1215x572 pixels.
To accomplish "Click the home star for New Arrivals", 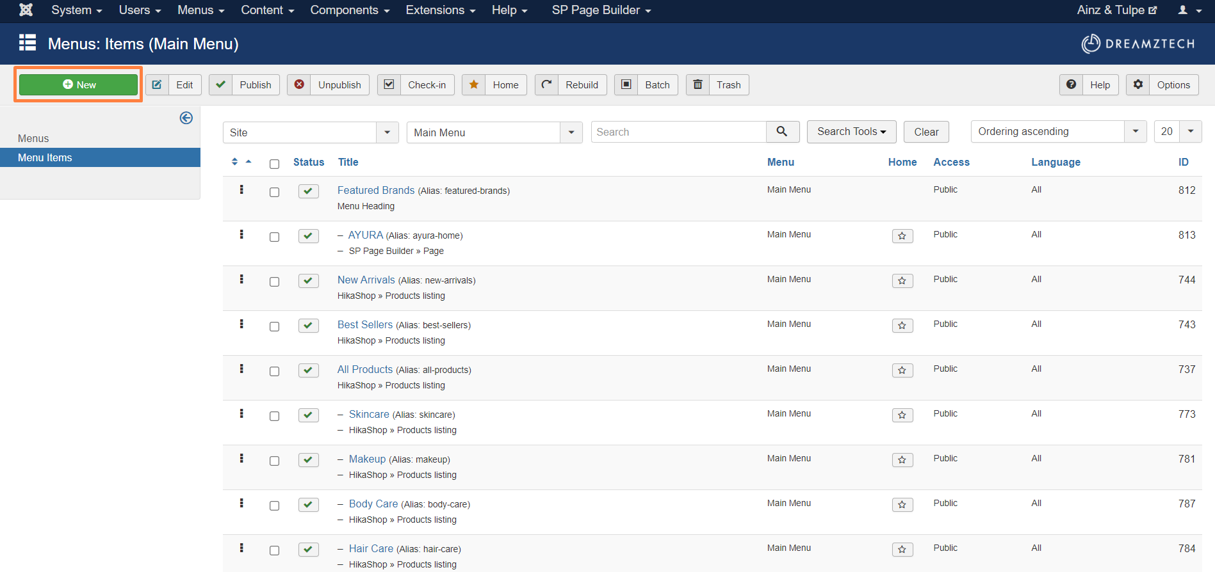I will tap(902, 281).
